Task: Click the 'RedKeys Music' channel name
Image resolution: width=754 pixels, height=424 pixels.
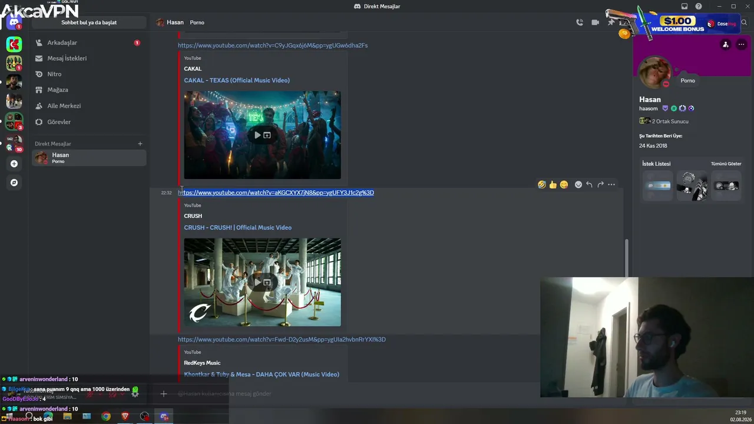Action: point(202,363)
